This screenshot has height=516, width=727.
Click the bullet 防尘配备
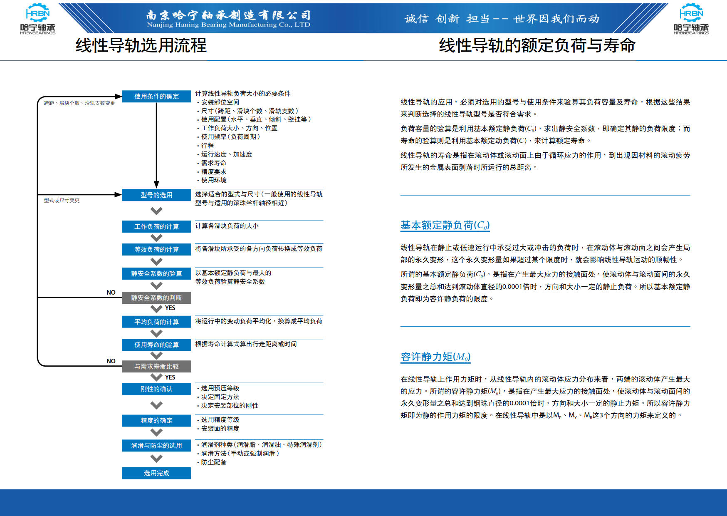tap(212, 462)
